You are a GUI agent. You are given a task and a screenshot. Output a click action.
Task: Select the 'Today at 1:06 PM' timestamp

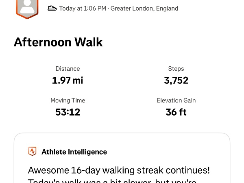(83, 8)
